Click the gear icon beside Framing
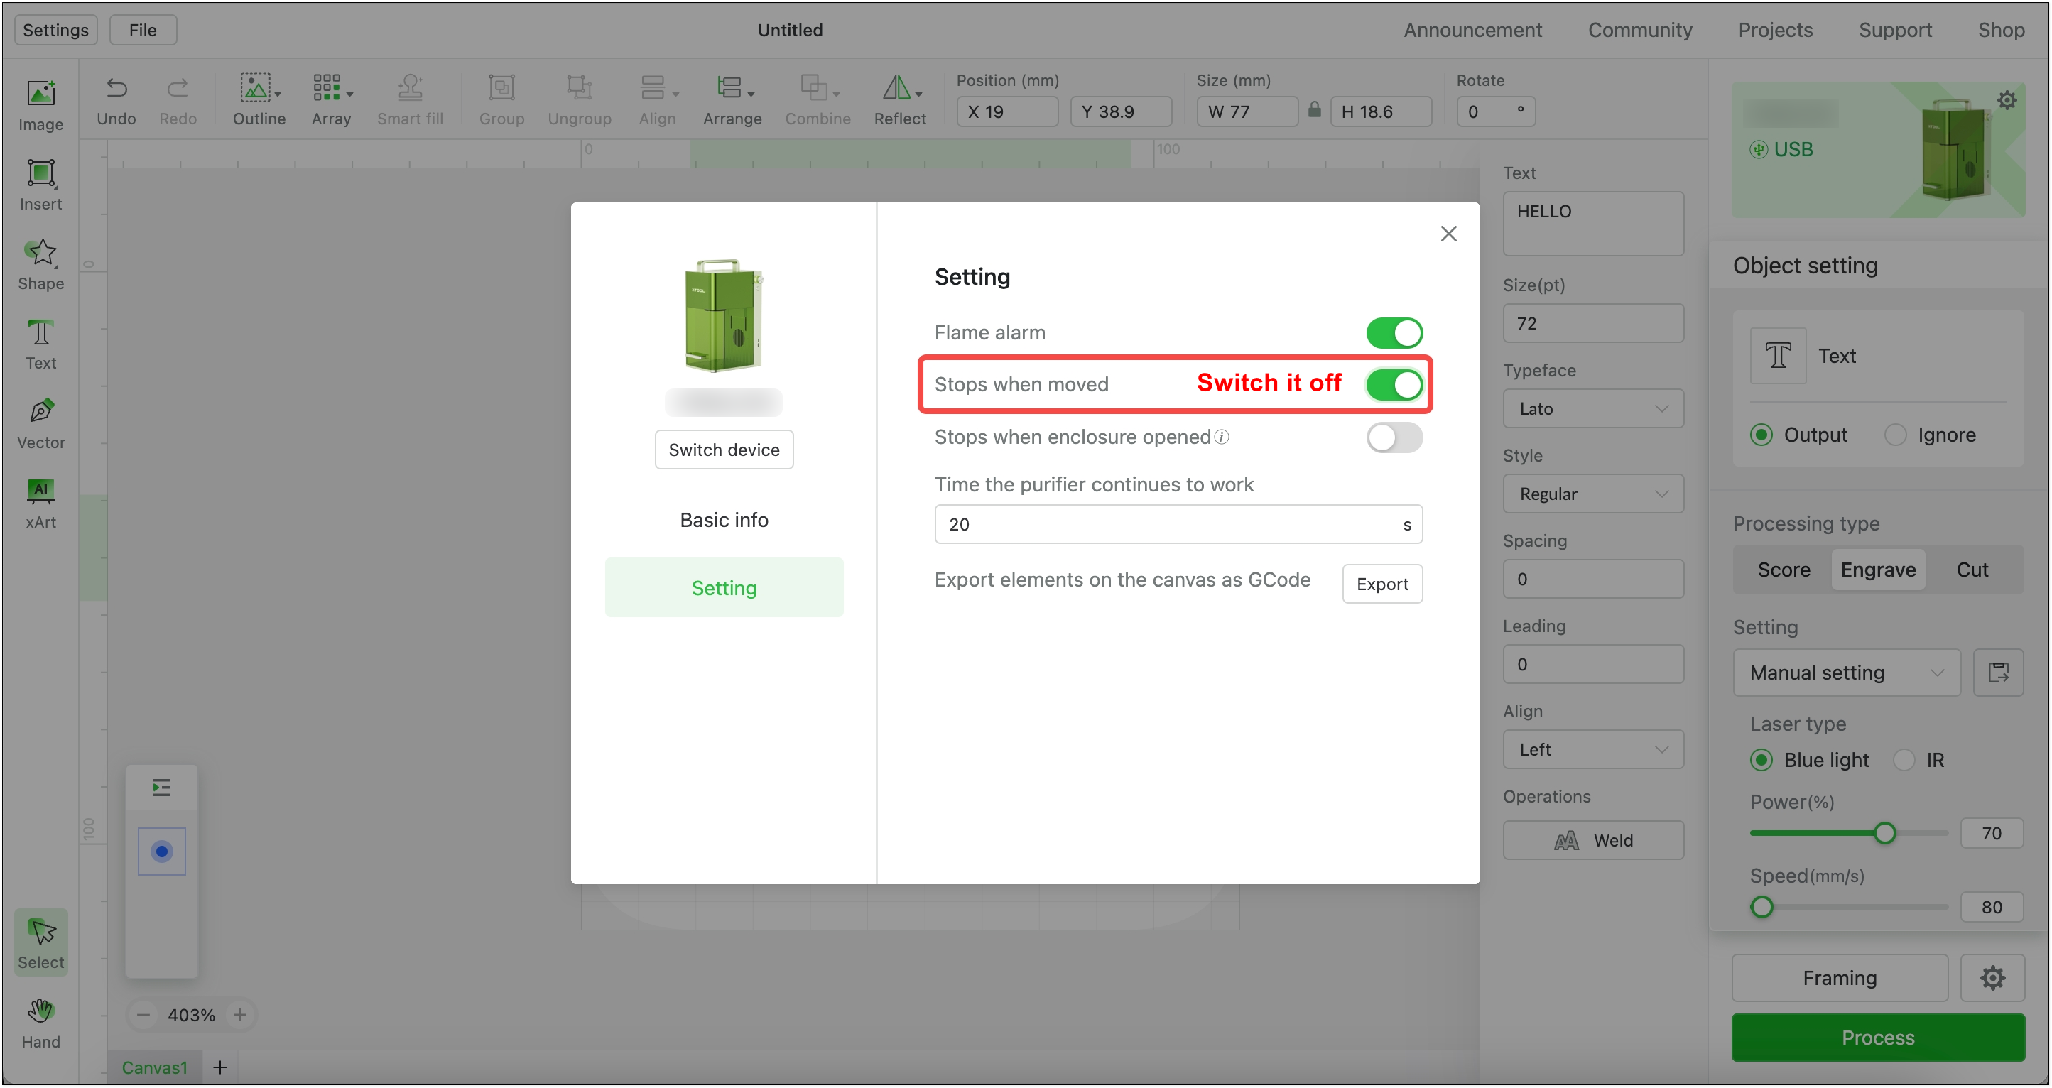Image resolution: width=2052 pixels, height=1088 pixels. click(1992, 977)
